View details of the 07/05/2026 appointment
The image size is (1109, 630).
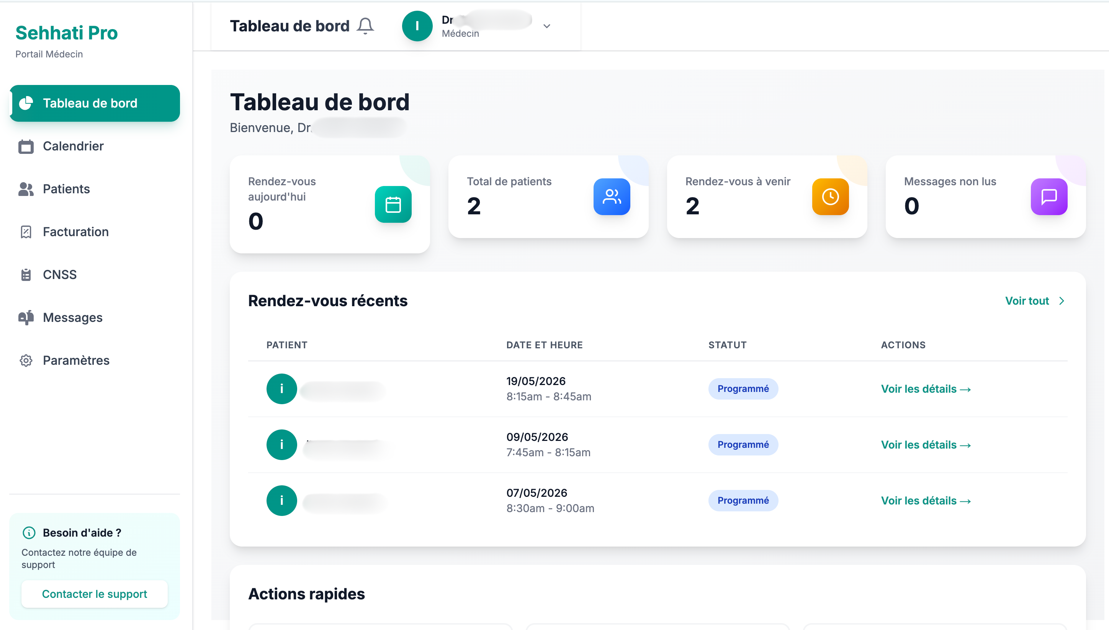click(926, 501)
